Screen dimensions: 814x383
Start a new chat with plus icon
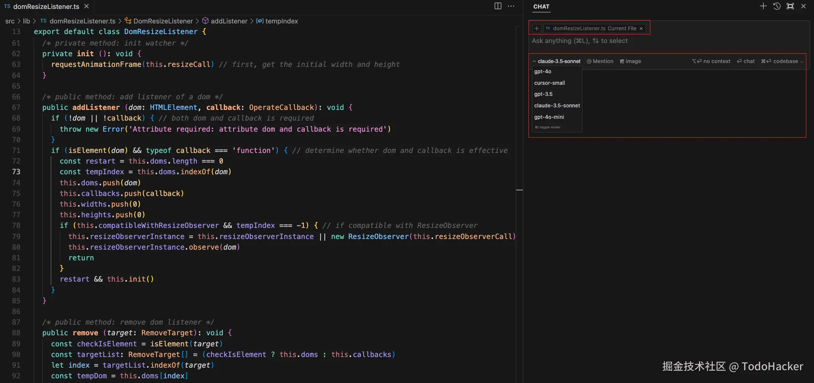[763, 6]
